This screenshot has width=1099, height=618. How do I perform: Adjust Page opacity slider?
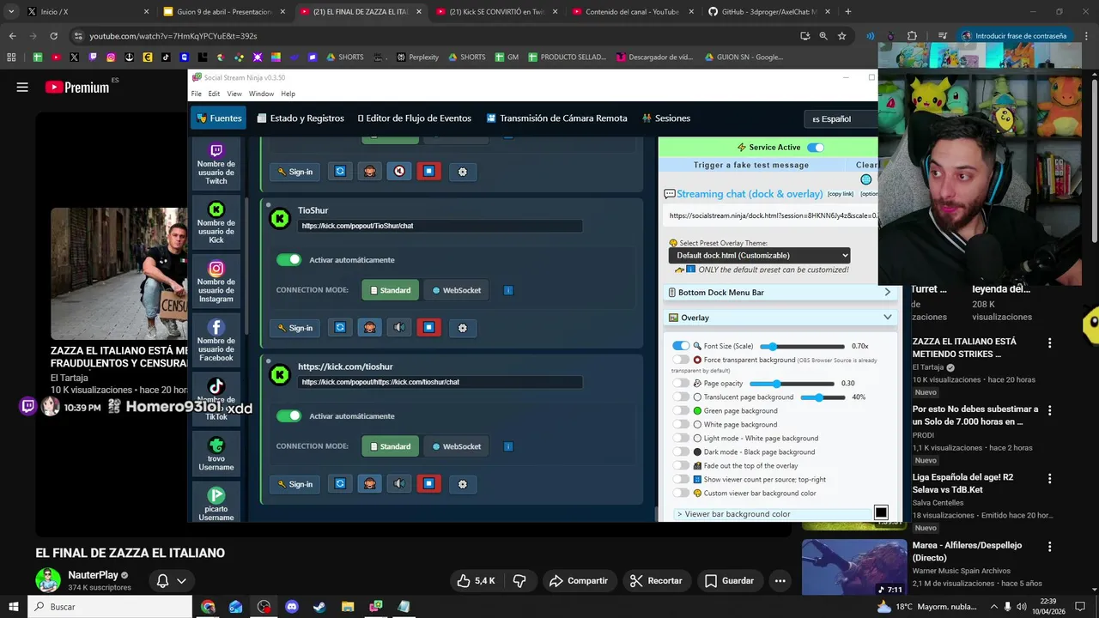click(x=792, y=384)
